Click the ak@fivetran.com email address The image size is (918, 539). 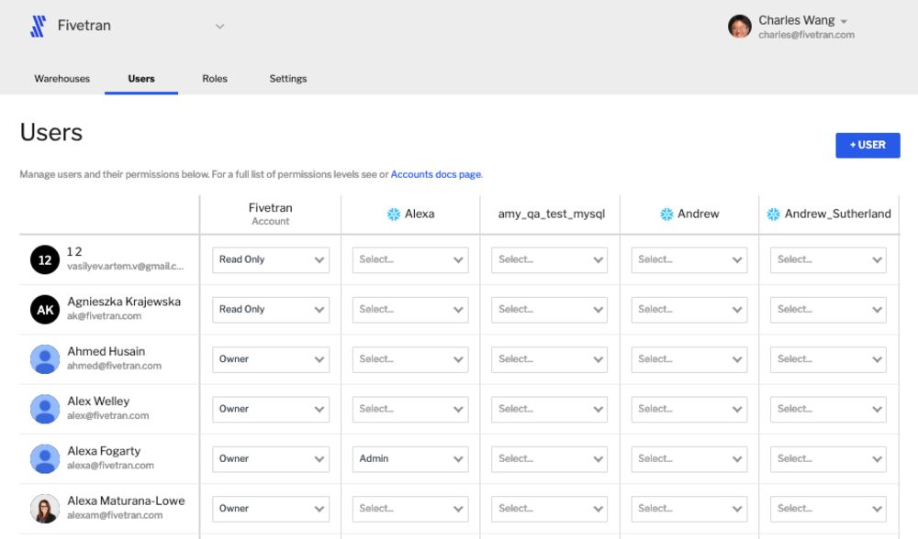[105, 316]
